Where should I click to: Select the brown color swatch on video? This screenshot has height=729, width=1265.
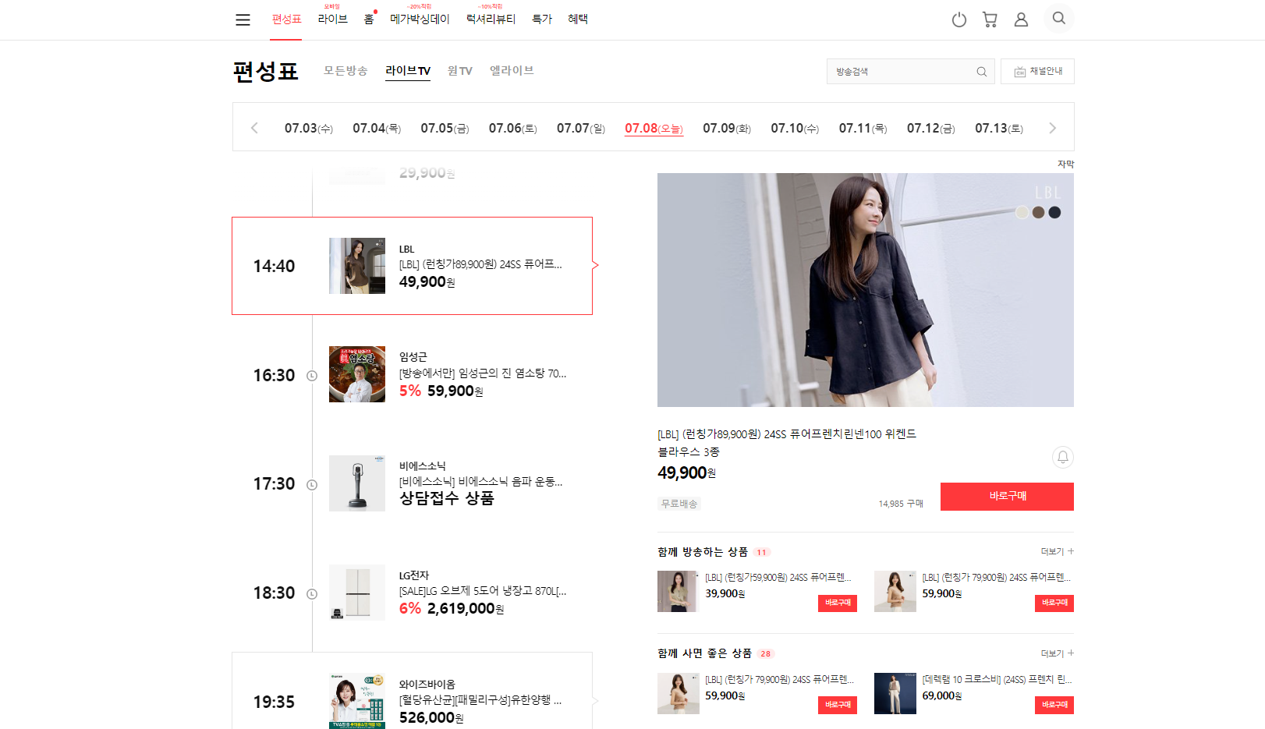[x=1038, y=212]
